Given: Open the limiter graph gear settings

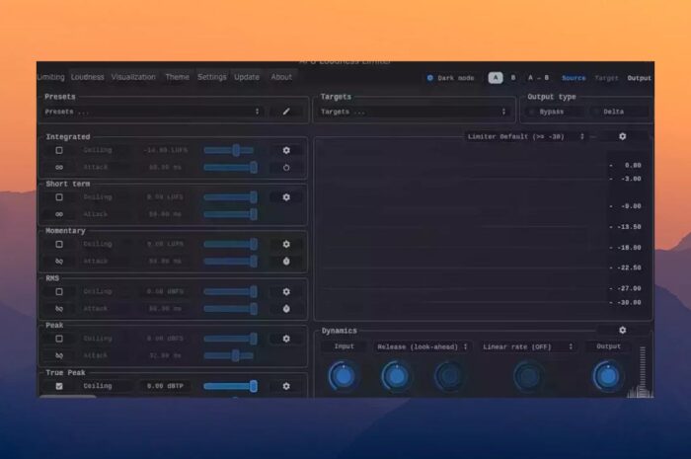Looking at the screenshot, I should (x=622, y=136).
